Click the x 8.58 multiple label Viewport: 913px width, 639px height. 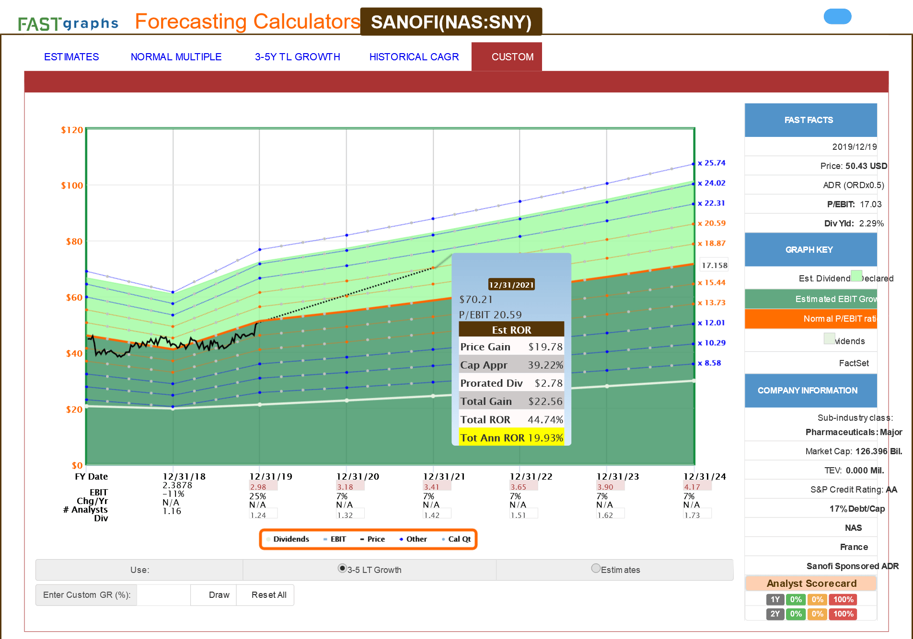(709, 363)
